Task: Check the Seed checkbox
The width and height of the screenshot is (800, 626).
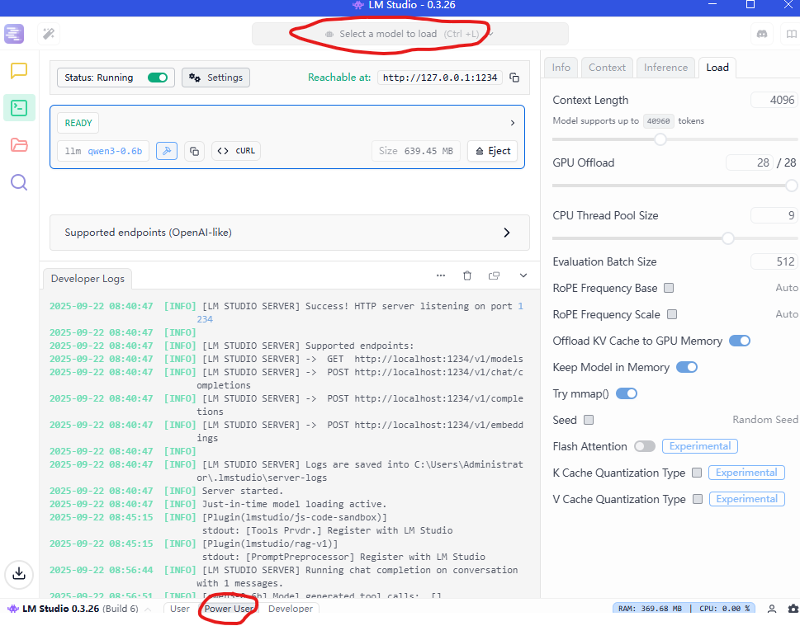Action: click(589, 420)
